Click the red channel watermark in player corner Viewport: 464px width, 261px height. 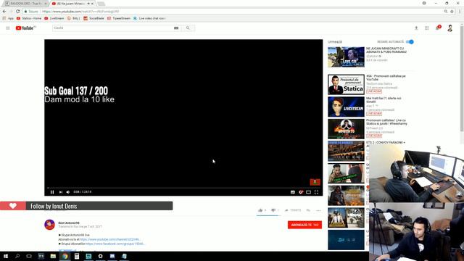315,182
